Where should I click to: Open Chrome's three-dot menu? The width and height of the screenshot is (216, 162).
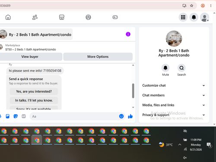click(211, 6)
